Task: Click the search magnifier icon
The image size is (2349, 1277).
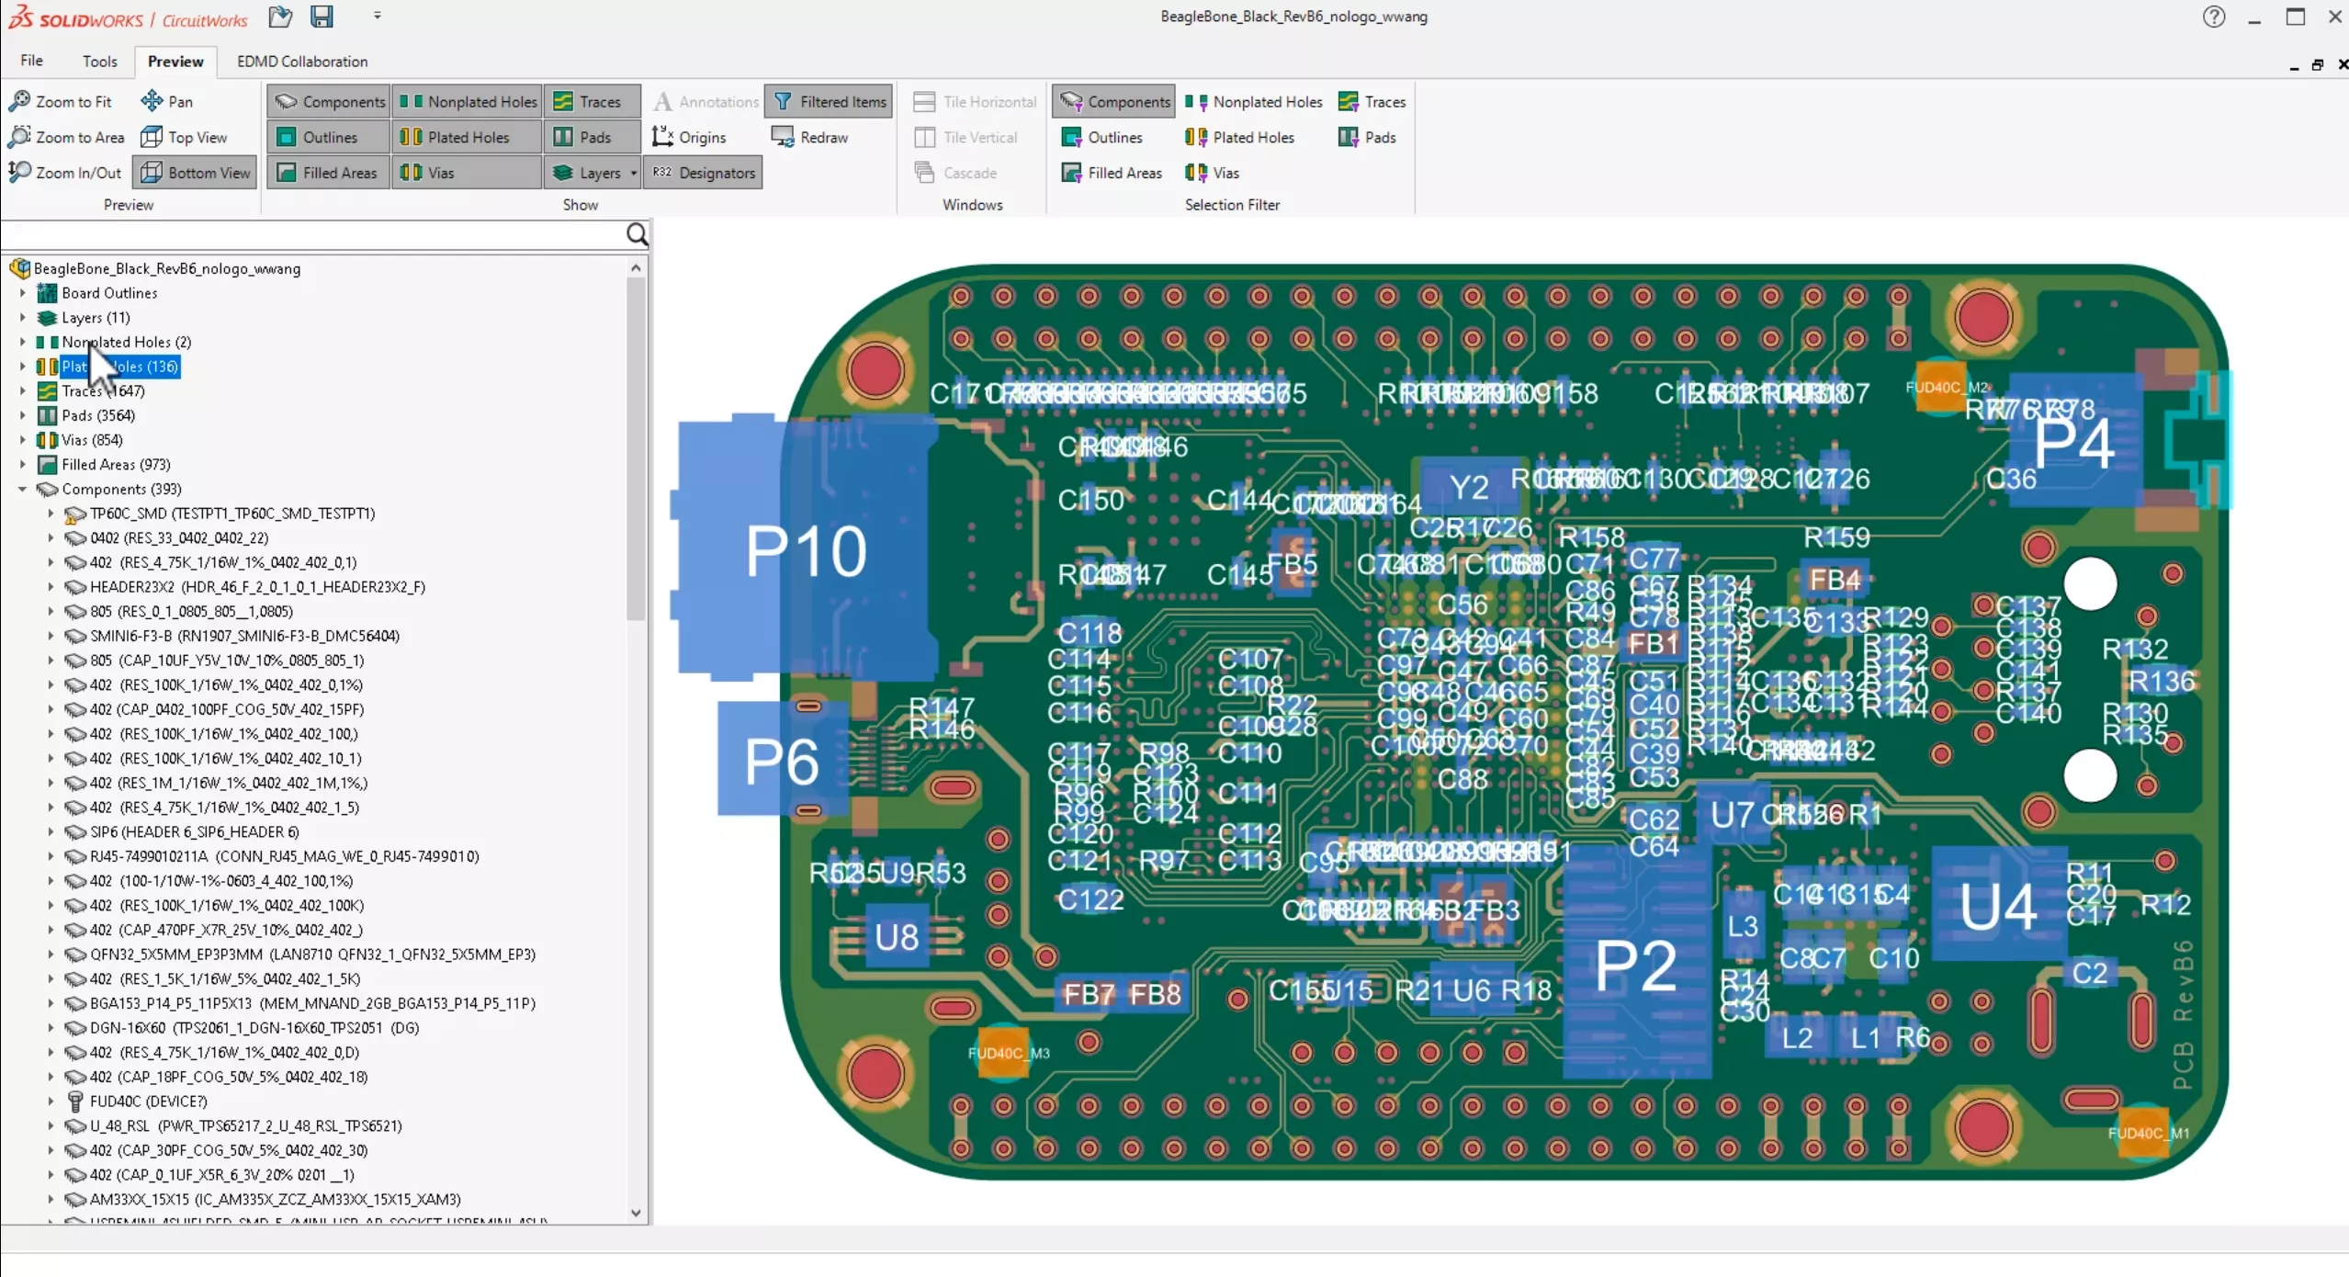Action: click(x=638, y=235)
